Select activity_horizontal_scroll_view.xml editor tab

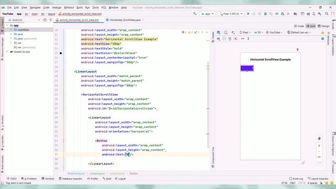tap(79, 20)
